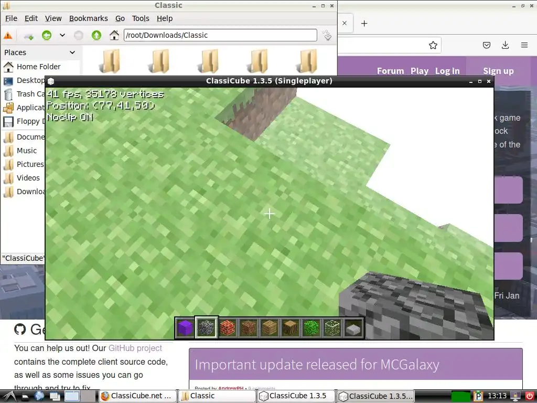
Task: Open the Firefox hamburger application menu
Action: pos(524,45)
